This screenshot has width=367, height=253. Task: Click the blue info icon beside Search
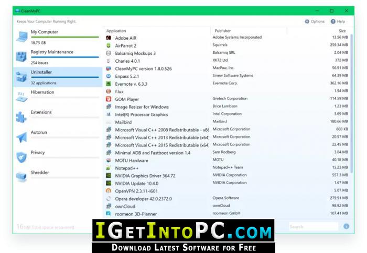[x=346, y=226]
